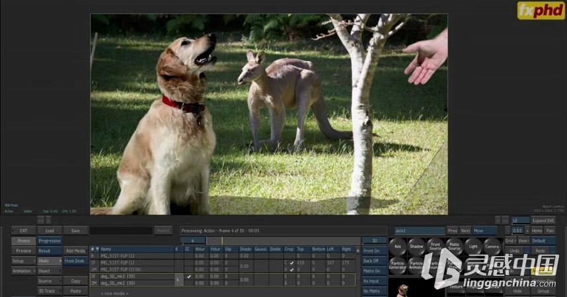Open the Setup menu
This screenshot has height=297, width=567.
24,261
